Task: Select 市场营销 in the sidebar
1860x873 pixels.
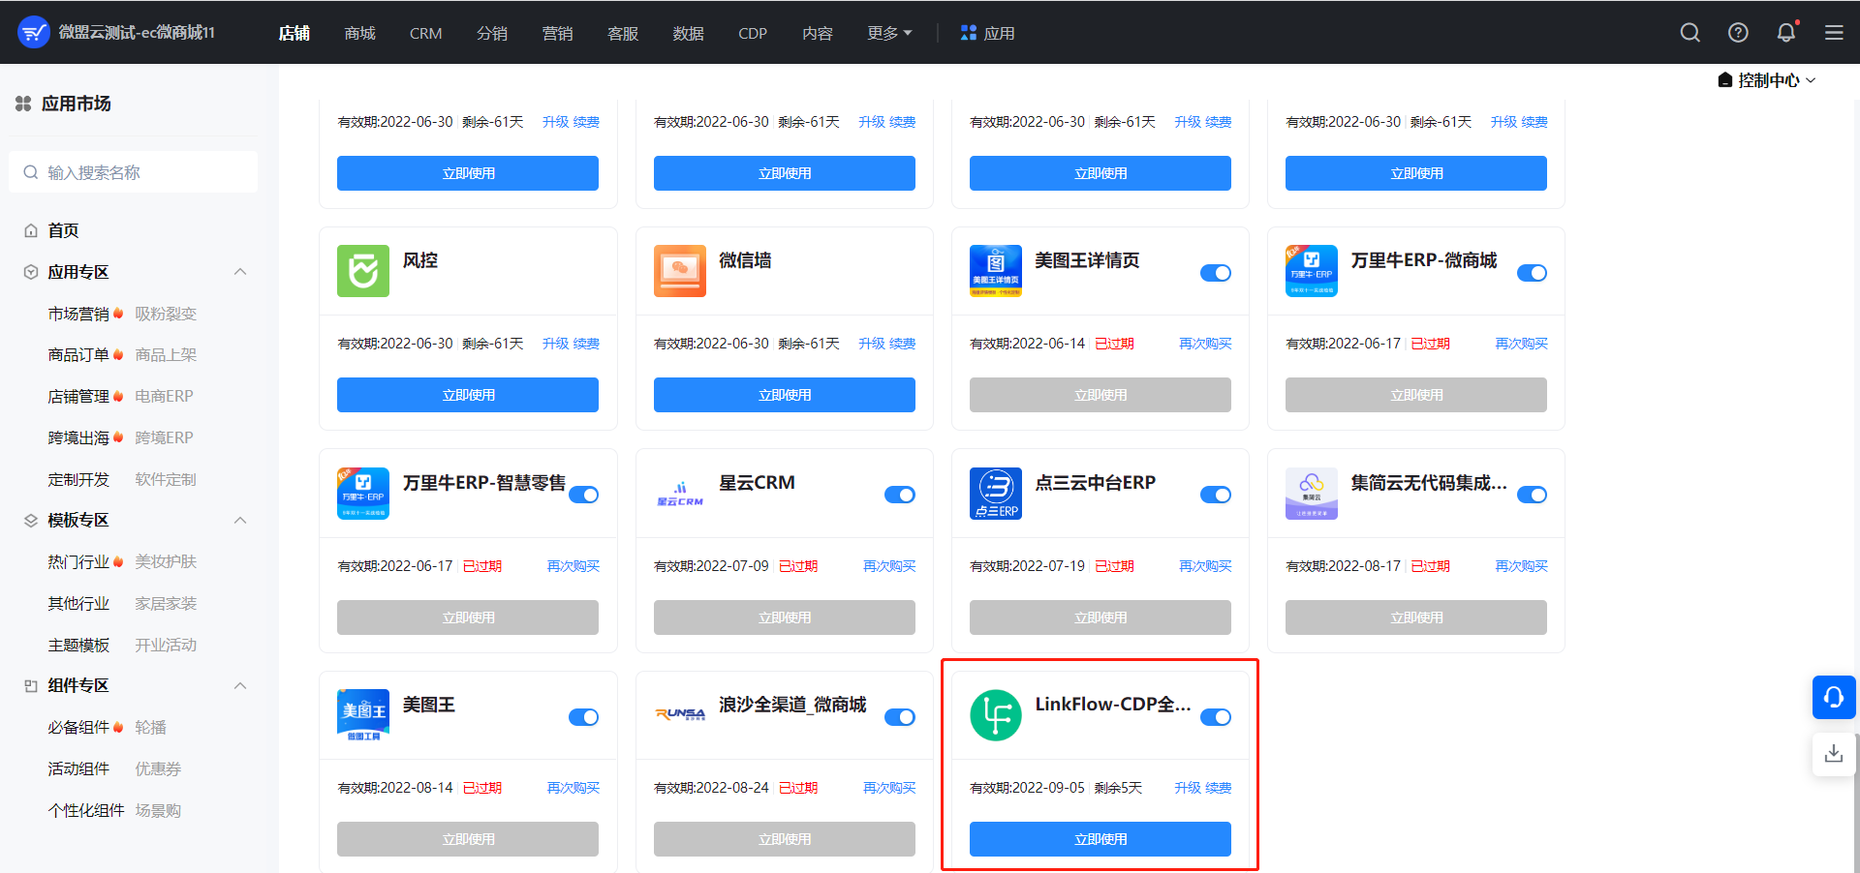Action: [78, 314]
